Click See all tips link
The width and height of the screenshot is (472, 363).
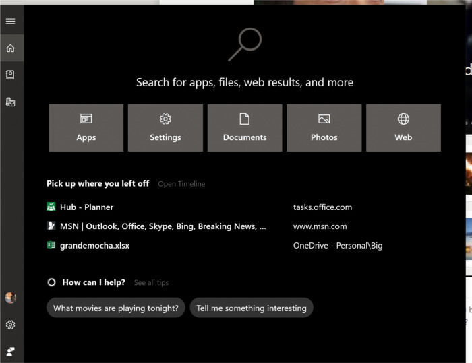tap(151, 283)
